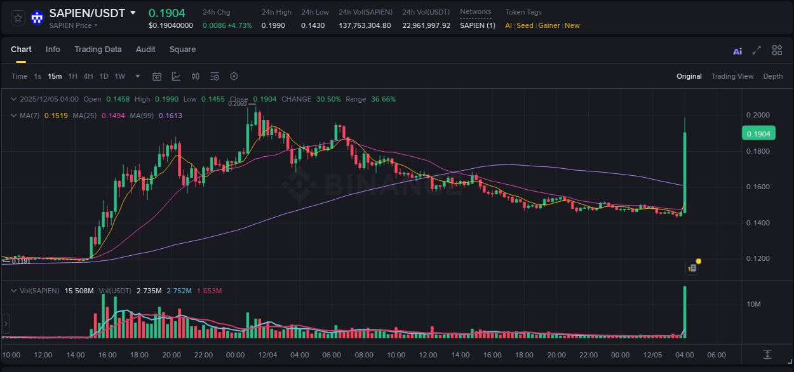Open the indicator list settings icon
The width and height of the screenshot is (794, 372).
coord(215,76)
